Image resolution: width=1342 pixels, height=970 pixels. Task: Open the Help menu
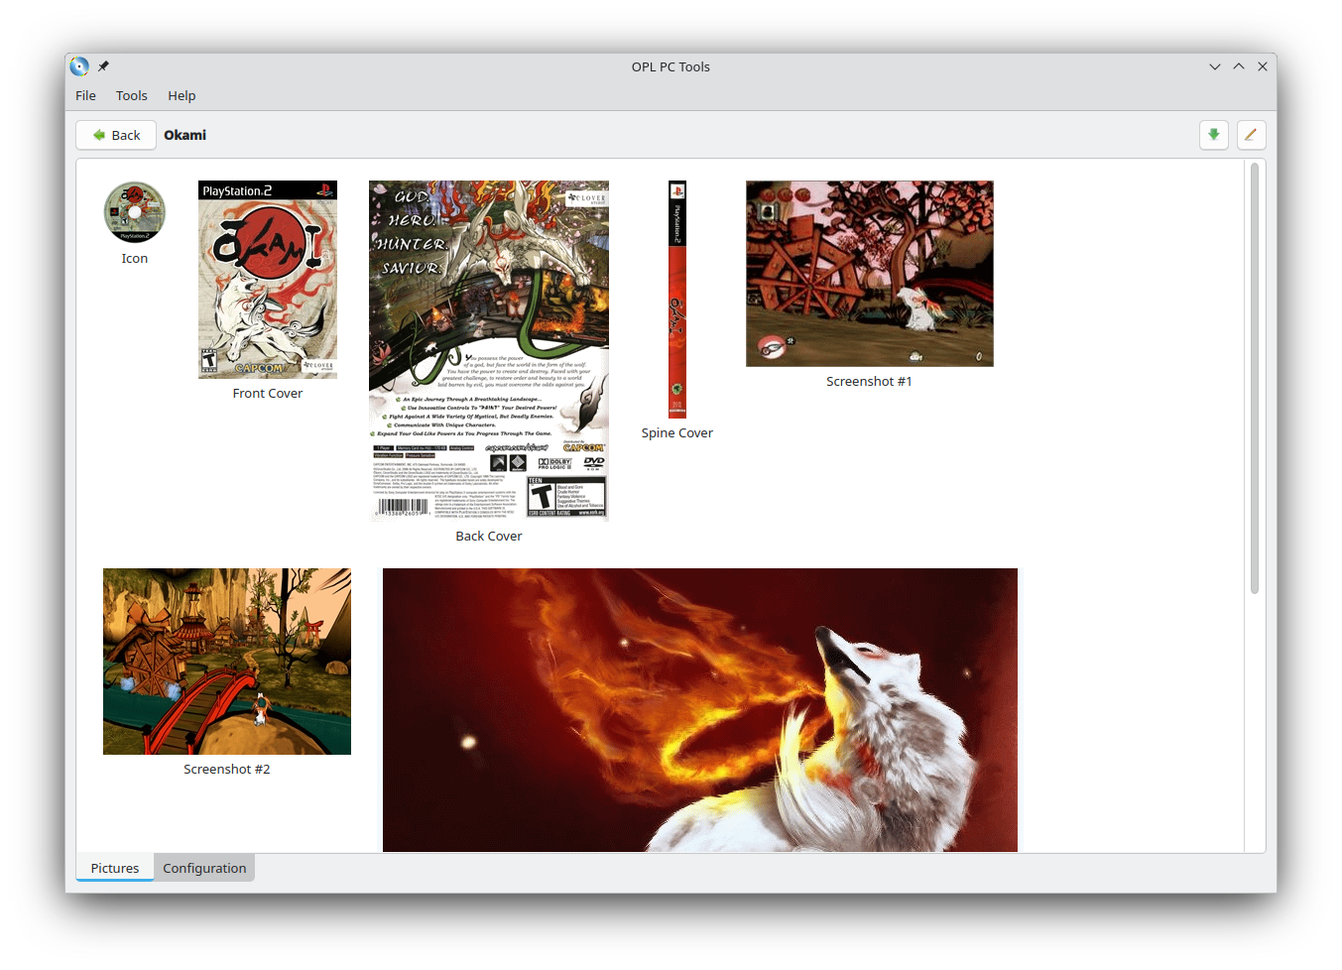(182, 95)
